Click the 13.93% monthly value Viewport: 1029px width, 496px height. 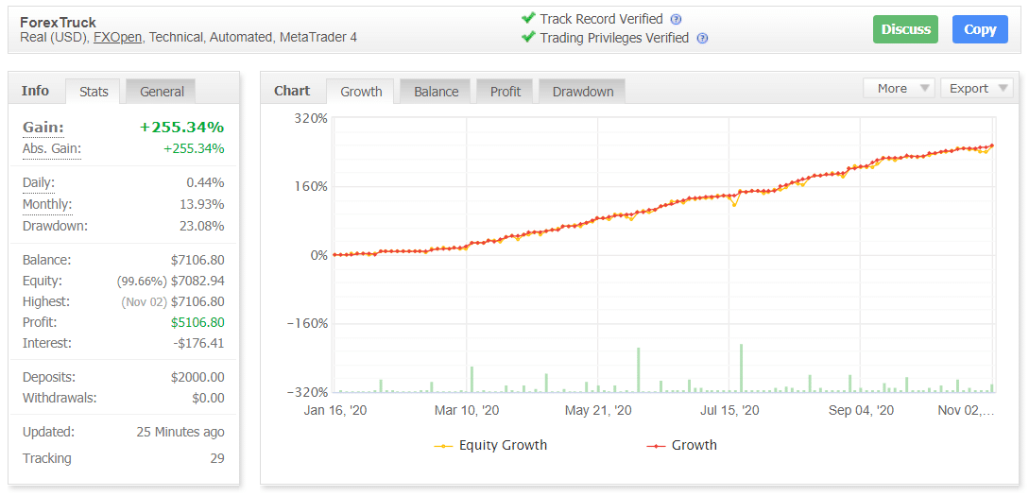pyautogui.click(x=202, y=205)
